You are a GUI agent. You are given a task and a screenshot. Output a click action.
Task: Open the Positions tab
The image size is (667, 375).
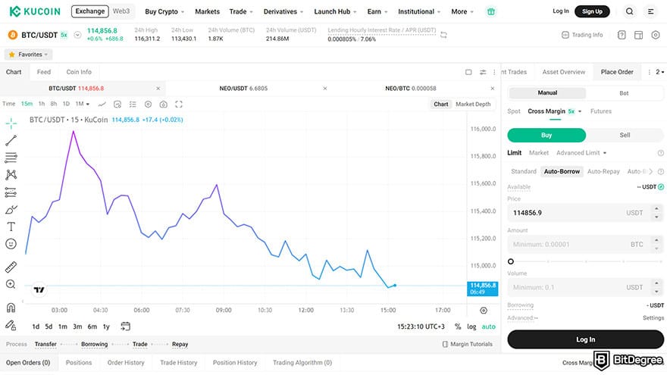(x=79, y=363)
